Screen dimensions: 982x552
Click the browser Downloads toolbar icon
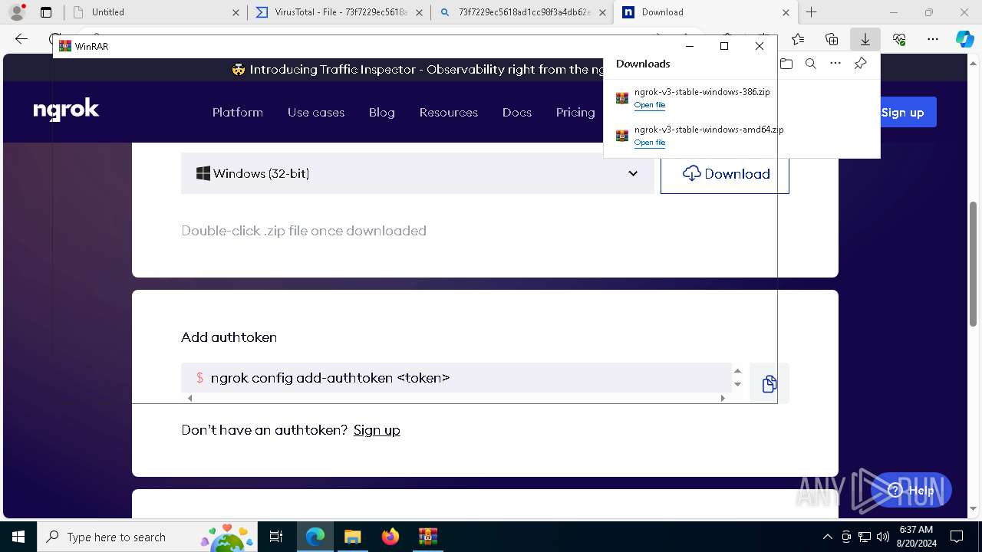pos(865,39)
